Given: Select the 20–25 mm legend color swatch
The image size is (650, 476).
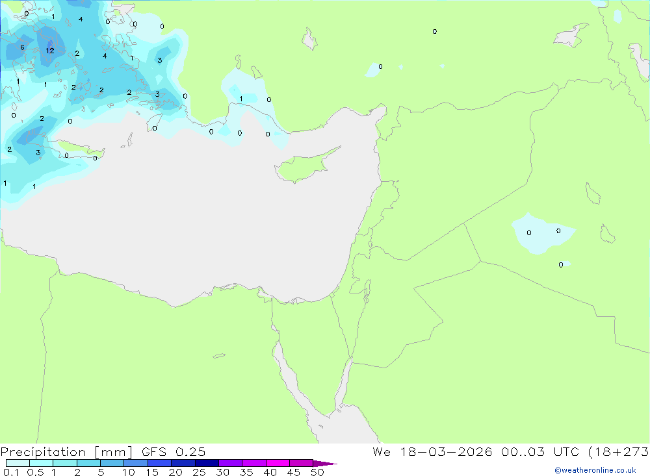Looking at the screenshot, I should (x=183, y=463).
